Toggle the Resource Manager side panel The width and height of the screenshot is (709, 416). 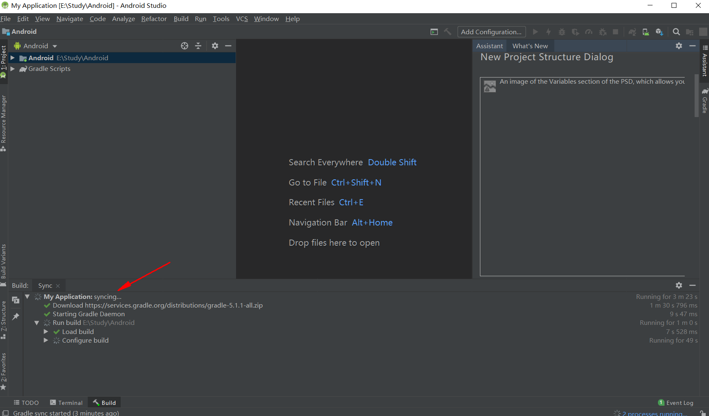click(x=3, y=123)
